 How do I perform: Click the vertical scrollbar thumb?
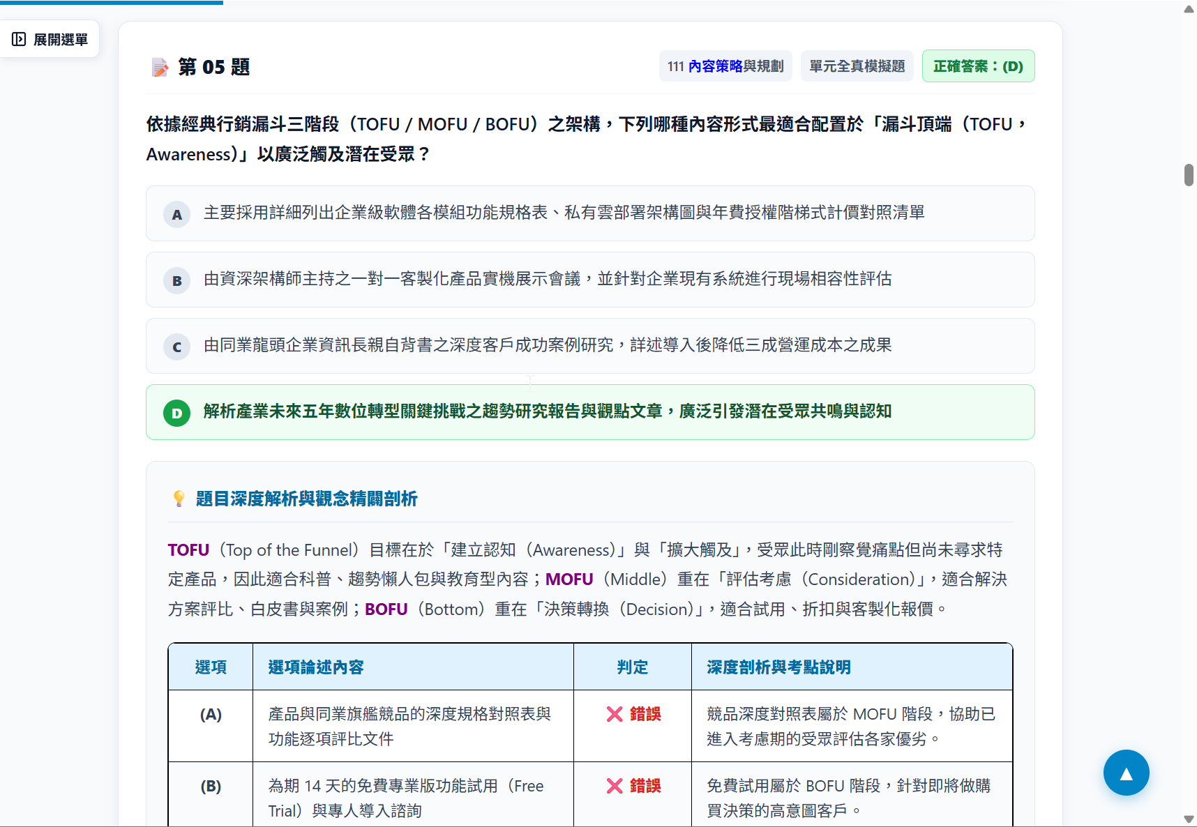[1189, 175]
